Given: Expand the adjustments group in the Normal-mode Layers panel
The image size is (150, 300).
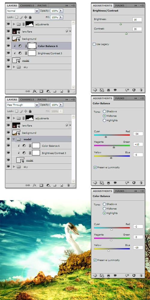Looking at the screenshot, I should 14,24.
